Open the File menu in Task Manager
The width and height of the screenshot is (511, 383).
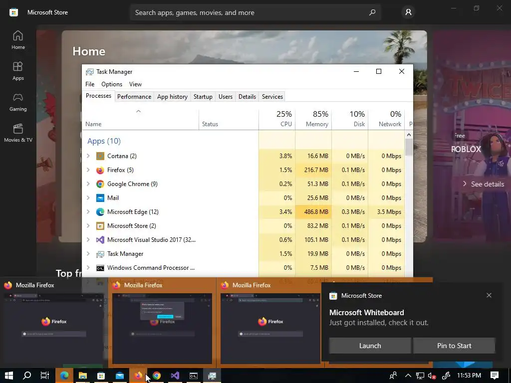coord(90,84)
